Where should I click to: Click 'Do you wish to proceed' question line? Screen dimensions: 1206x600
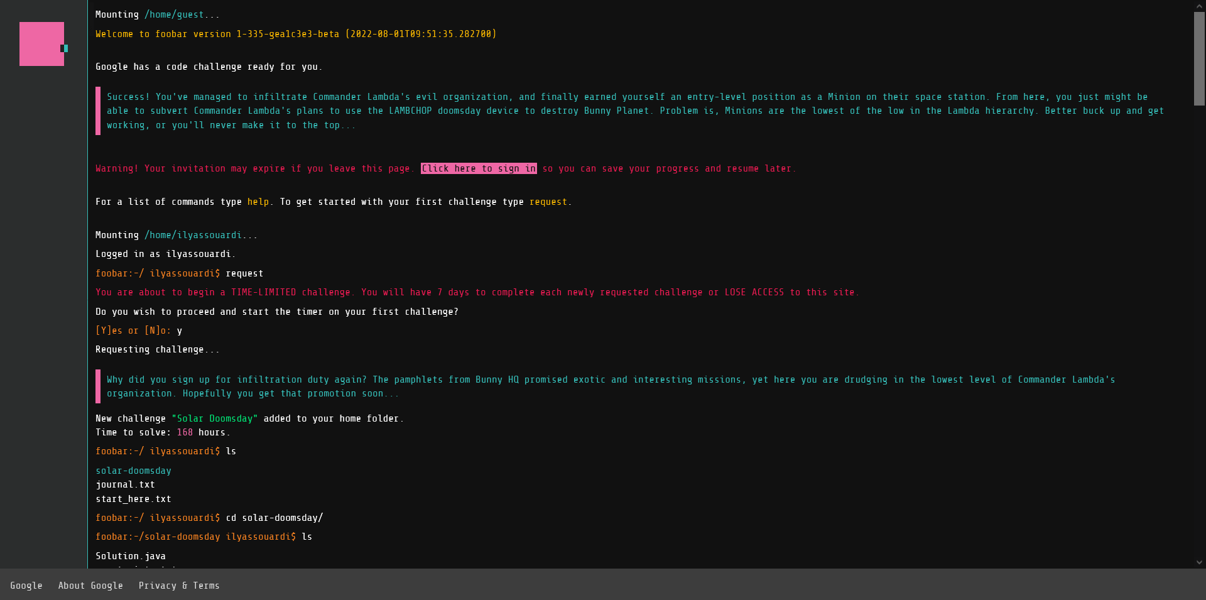[277, 312]
